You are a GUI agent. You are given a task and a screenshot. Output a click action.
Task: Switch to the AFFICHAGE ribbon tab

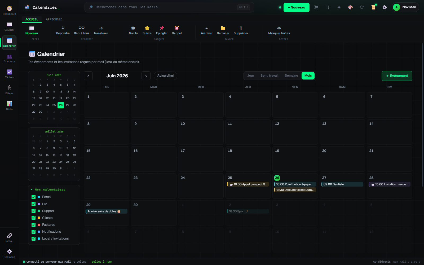click(54, 19)
